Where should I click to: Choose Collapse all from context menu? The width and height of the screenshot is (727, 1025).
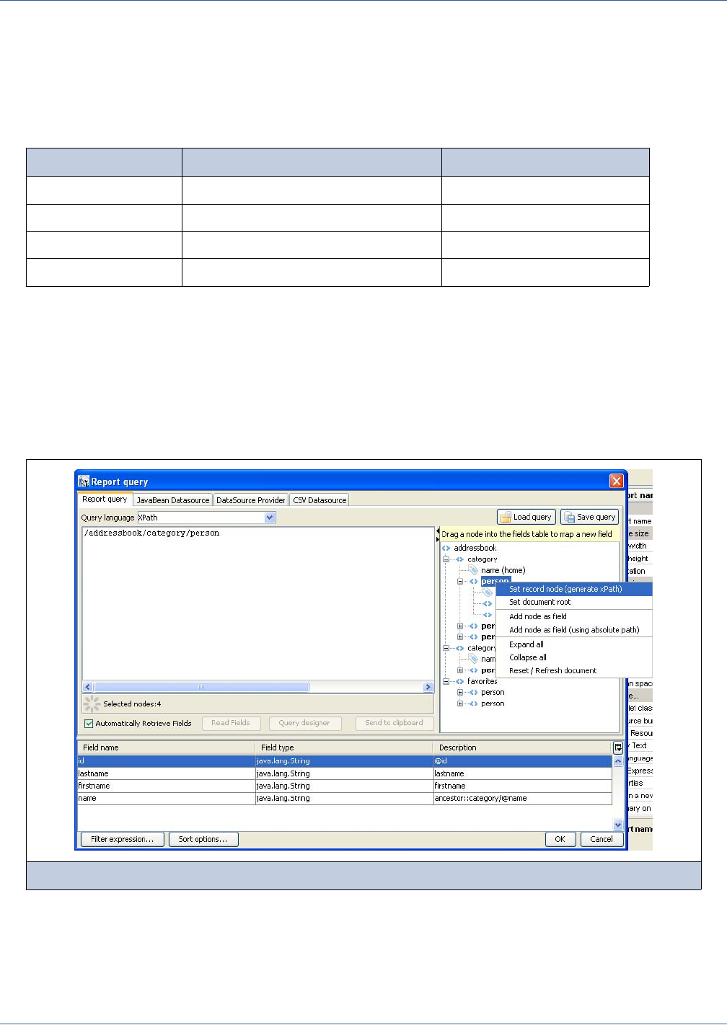[573, 657]
